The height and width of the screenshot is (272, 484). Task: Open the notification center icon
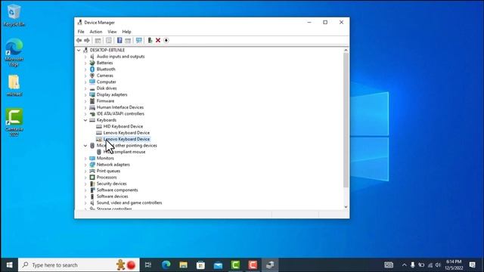(x=472, y=265)
